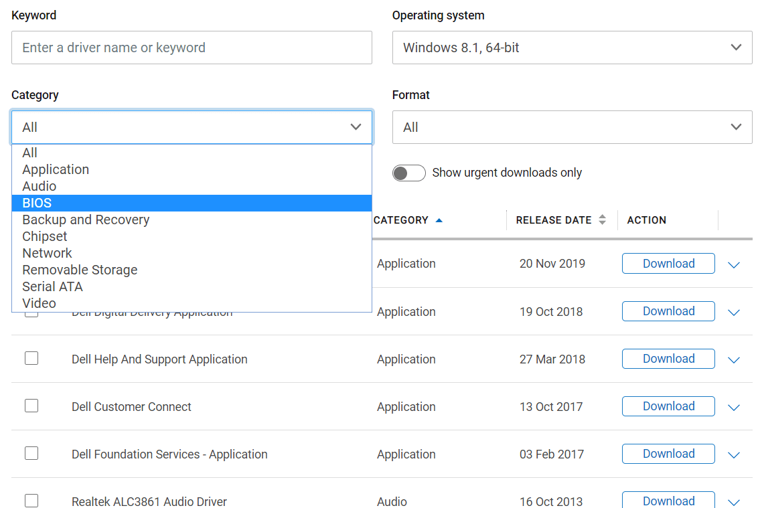This screenshot has height=508, width=762.
Task: Select Serial ATA category option
Action: (x=192, y=286)
